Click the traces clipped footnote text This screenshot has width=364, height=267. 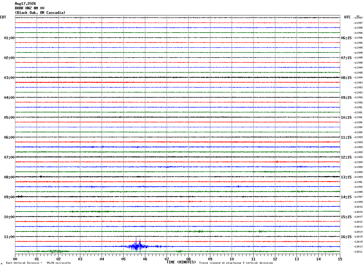236,263
